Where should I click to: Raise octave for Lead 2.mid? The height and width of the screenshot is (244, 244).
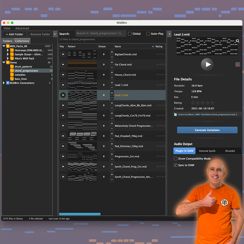[112, 93]
